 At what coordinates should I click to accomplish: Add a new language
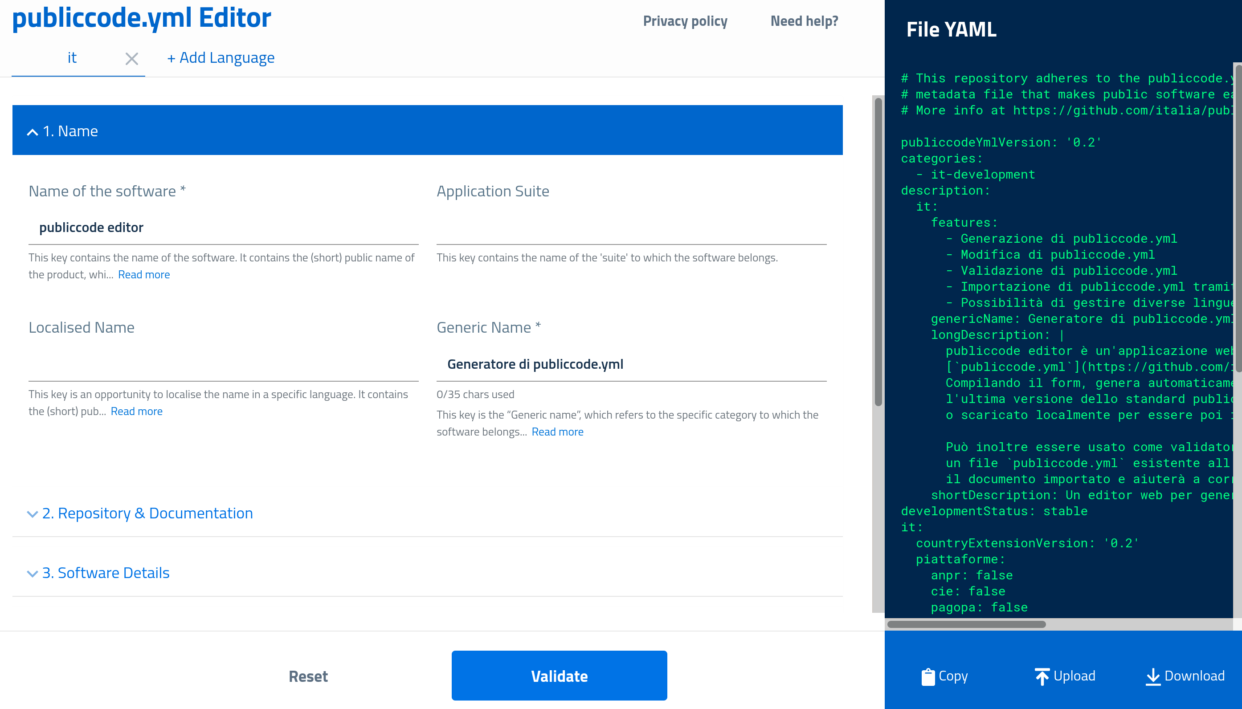[x=220, y=57]
